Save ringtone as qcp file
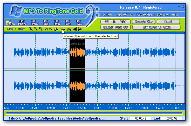Viewport: 191px width, 126px height. (x=58, y=23)
